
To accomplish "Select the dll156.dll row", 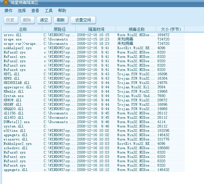I will tap(93, 113).
